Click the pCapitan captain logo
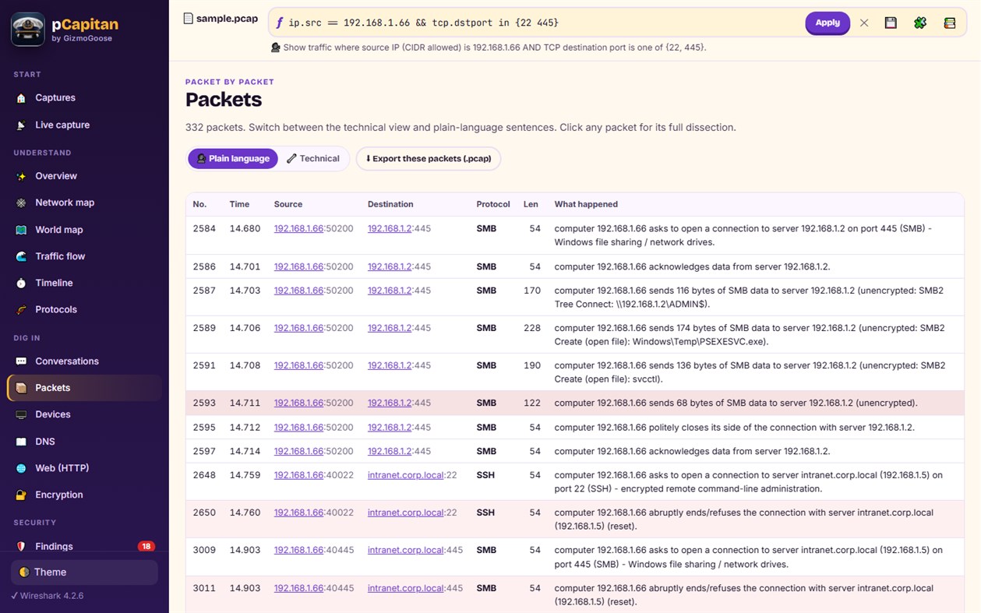 pyautogui.click(x=27, y=29)
